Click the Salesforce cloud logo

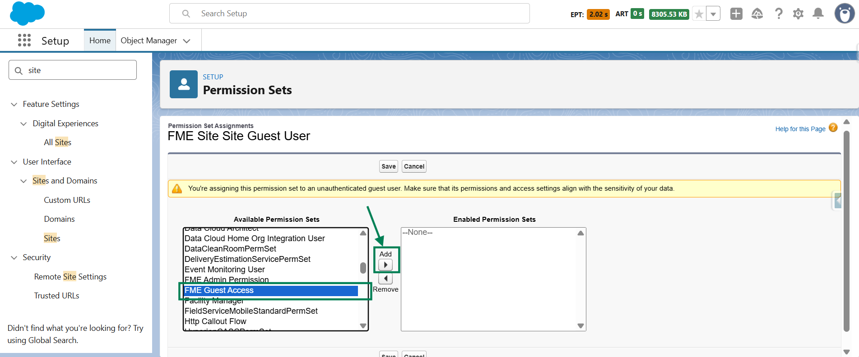[27, 14]
